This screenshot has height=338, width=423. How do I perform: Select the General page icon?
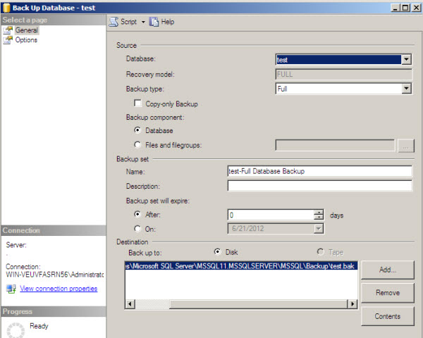[8, 30]
